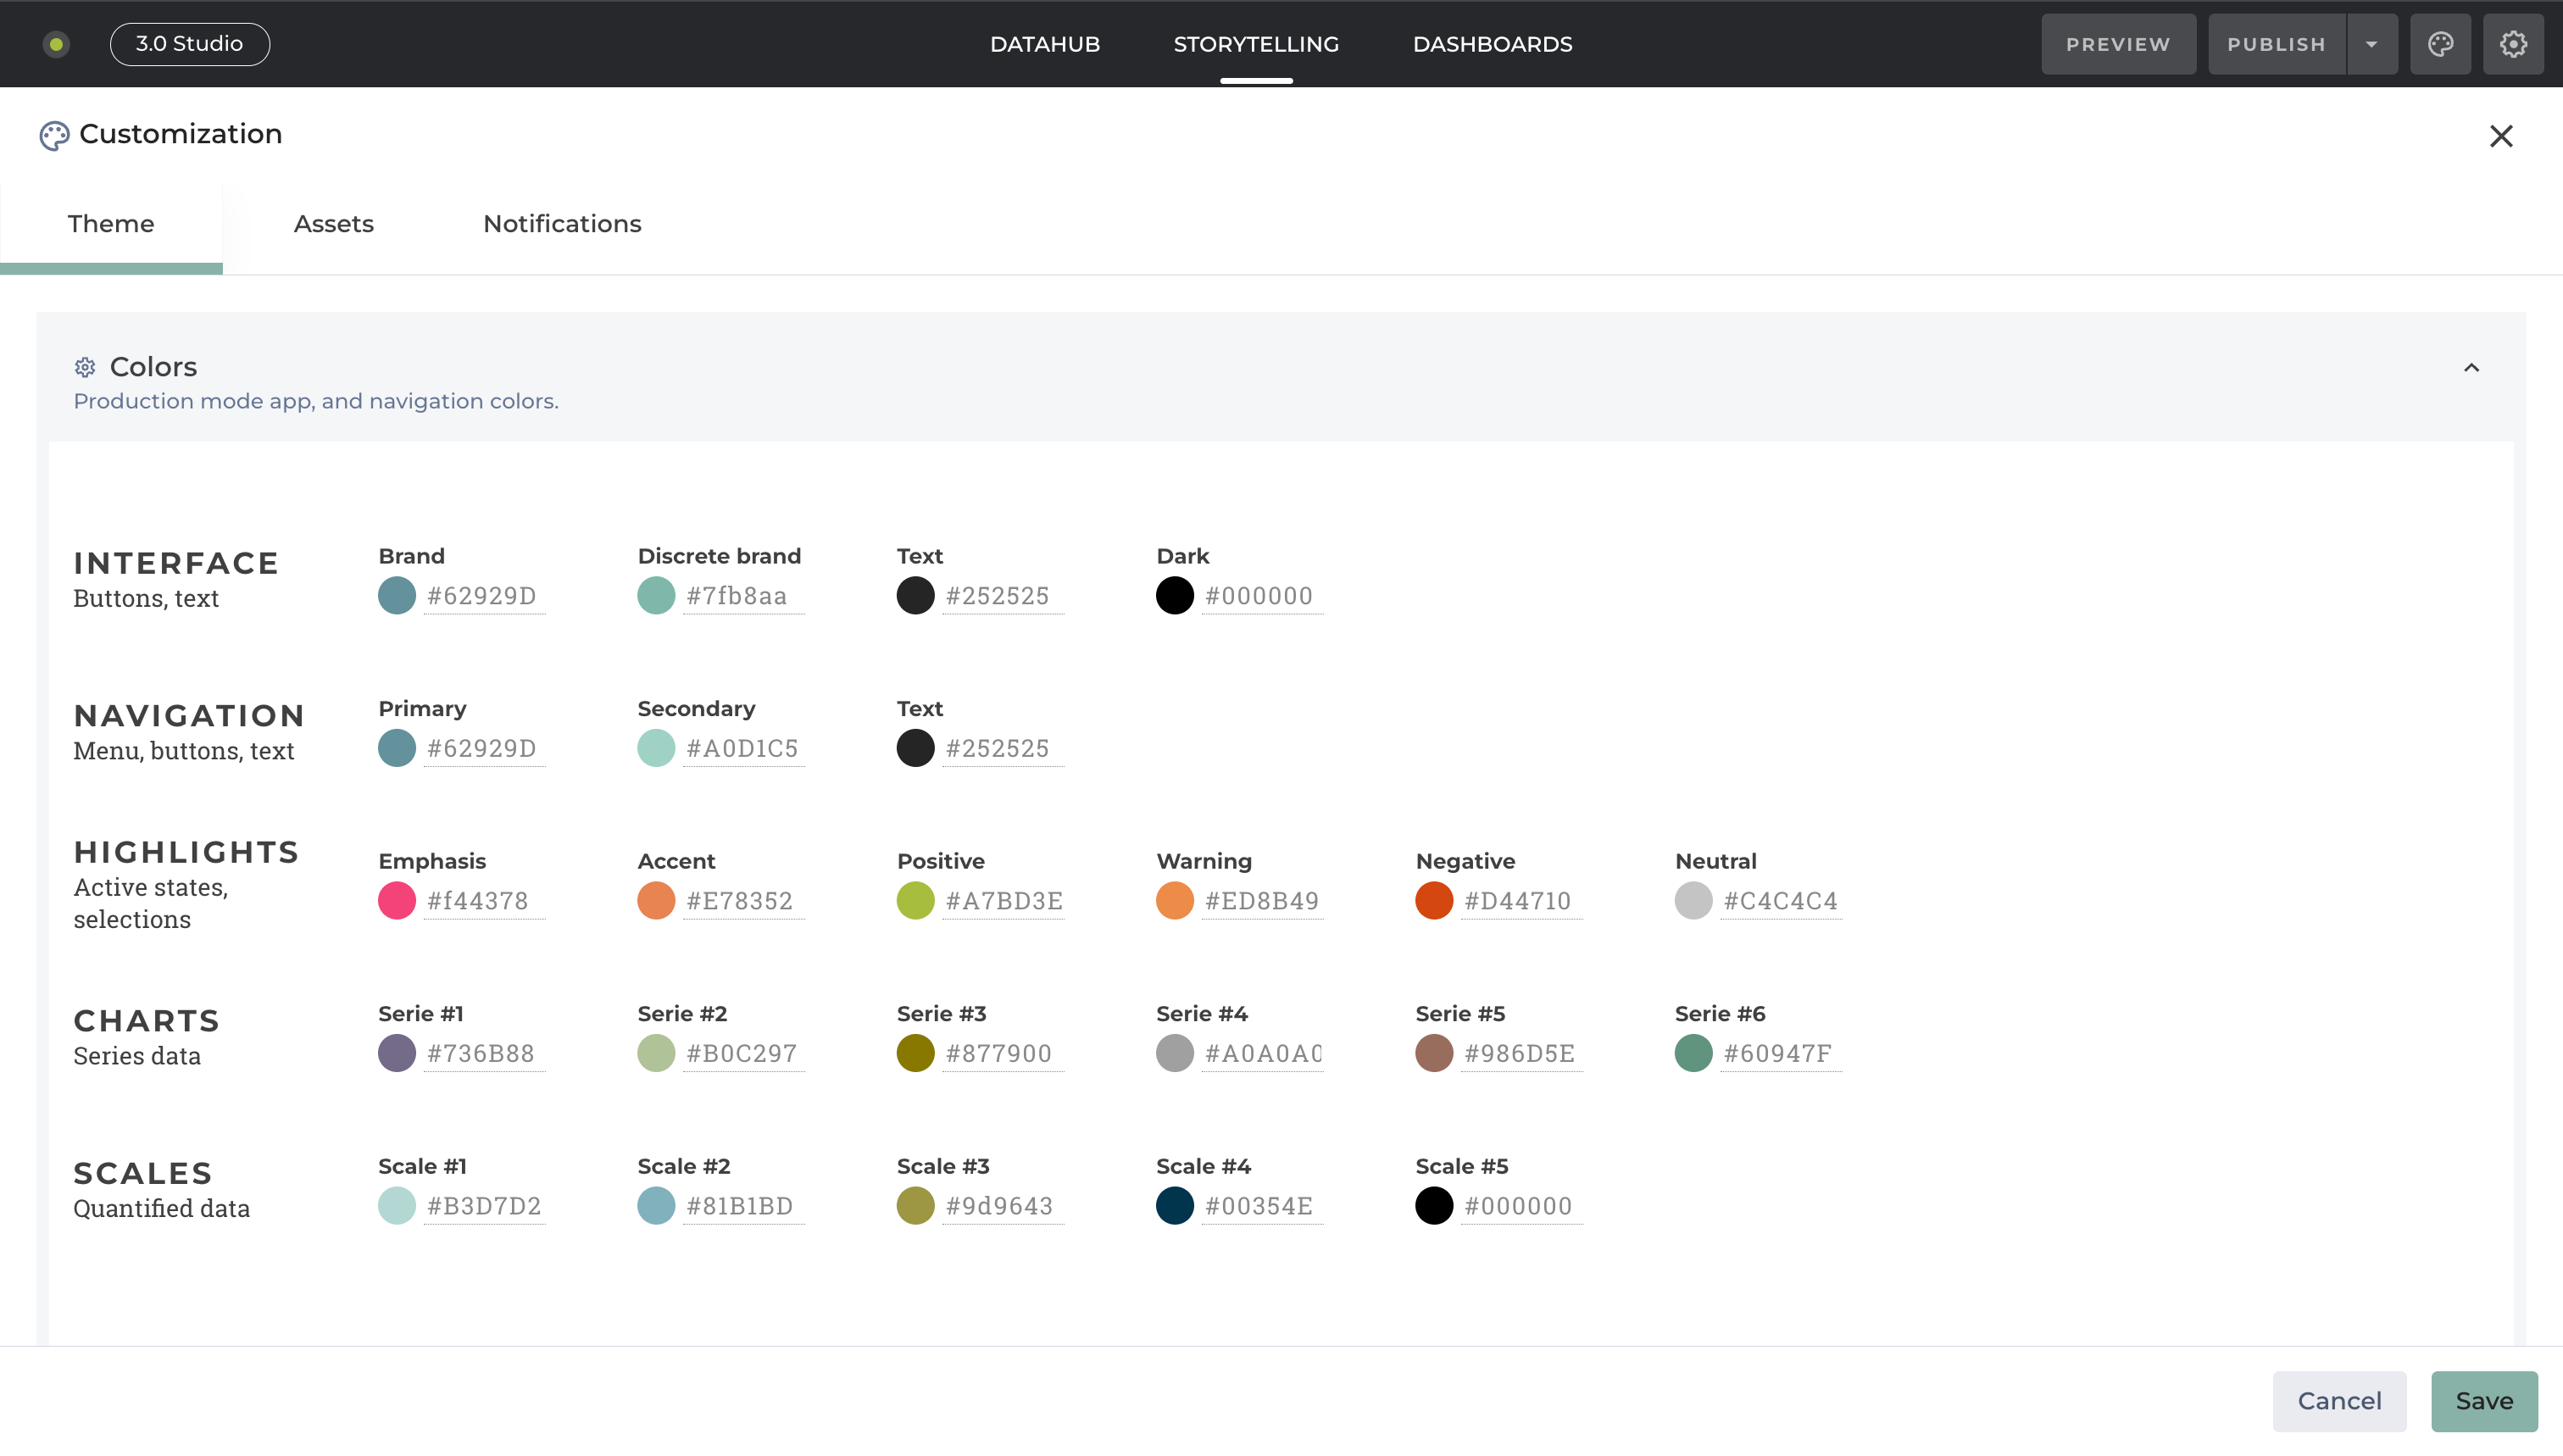Viewport: 2563px width, 1456px height.
Task: Pick the Emphasis pink color swatch
Action: pyautogui.click(x=397, y=900)
